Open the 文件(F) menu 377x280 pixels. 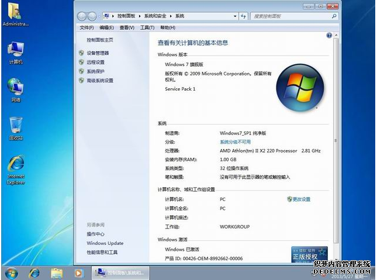[x=87, y=27]
